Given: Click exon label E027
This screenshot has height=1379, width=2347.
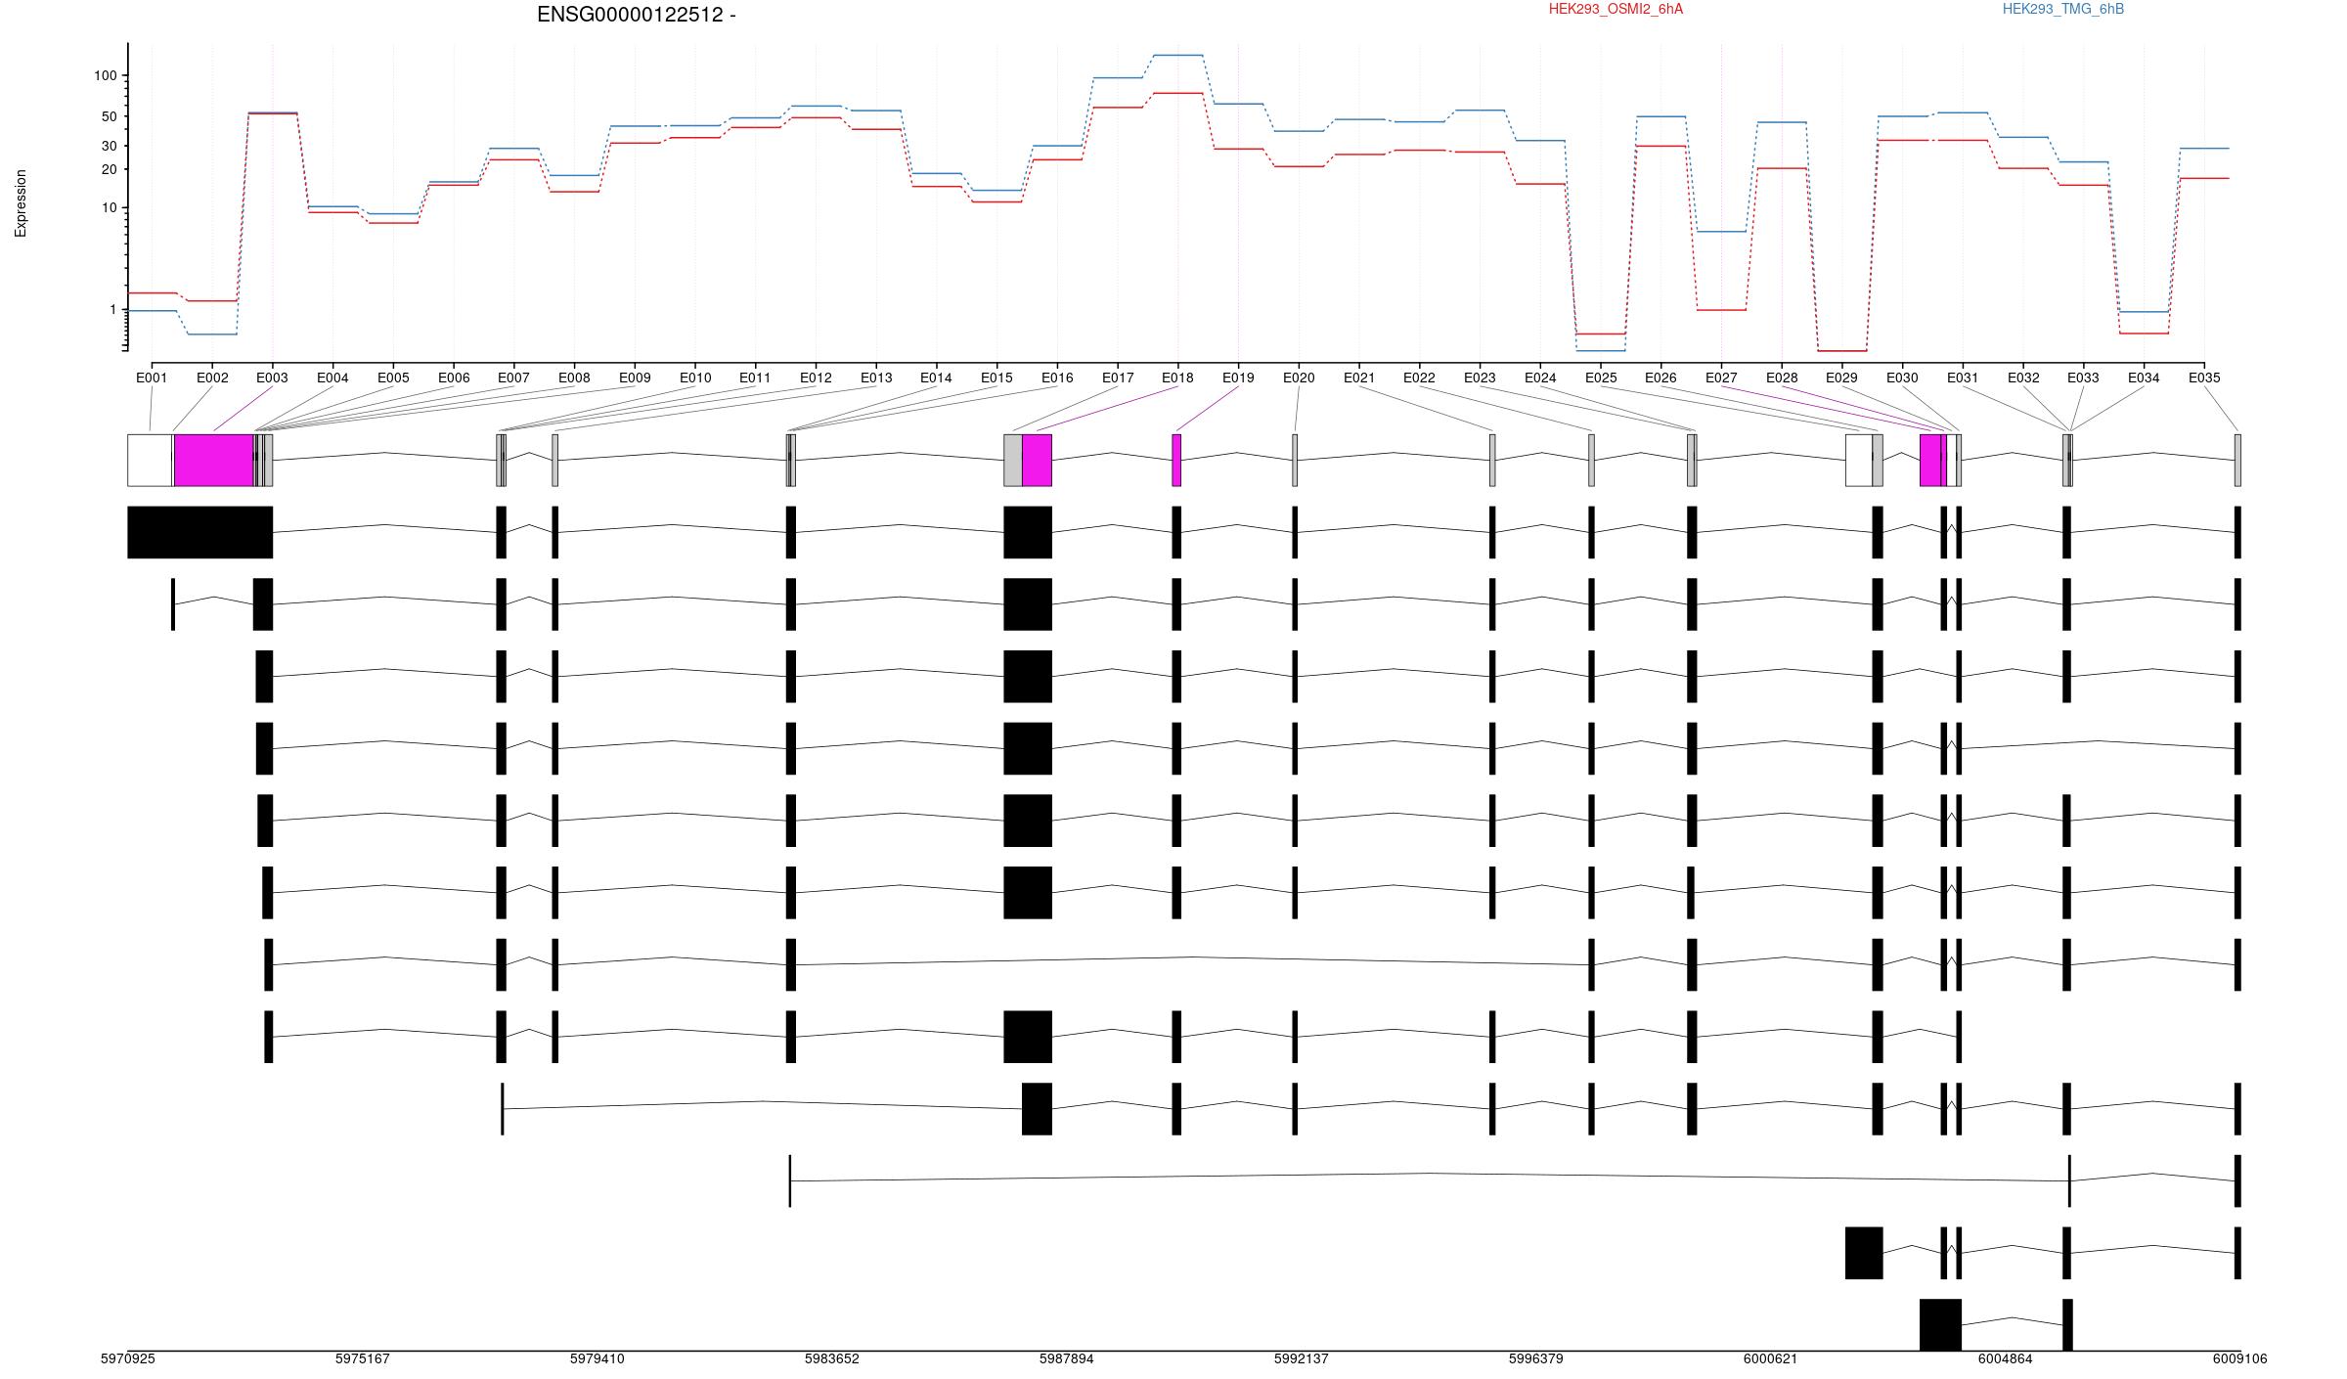Looking at the screenshot, I should click(1721, 378).
